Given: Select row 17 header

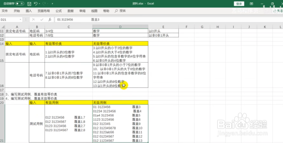Looking at the screenshot, I should pyautogui.click(x=2, y=90).
